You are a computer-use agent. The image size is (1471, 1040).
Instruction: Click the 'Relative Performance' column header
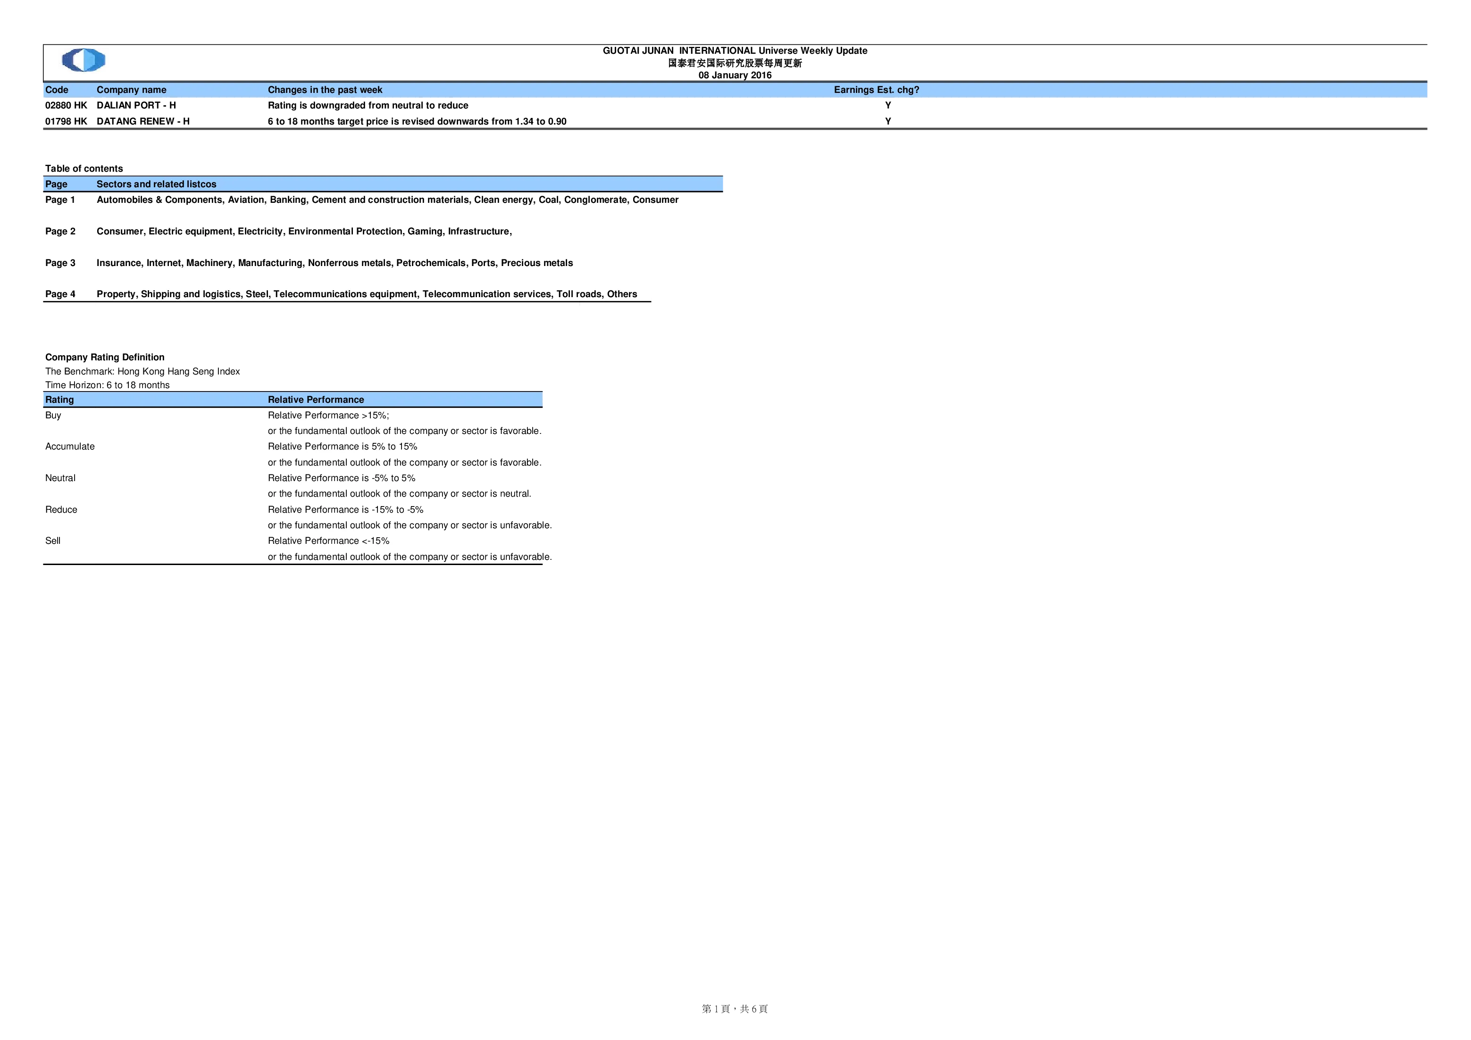pyautogui.click(x=316, y=399)
